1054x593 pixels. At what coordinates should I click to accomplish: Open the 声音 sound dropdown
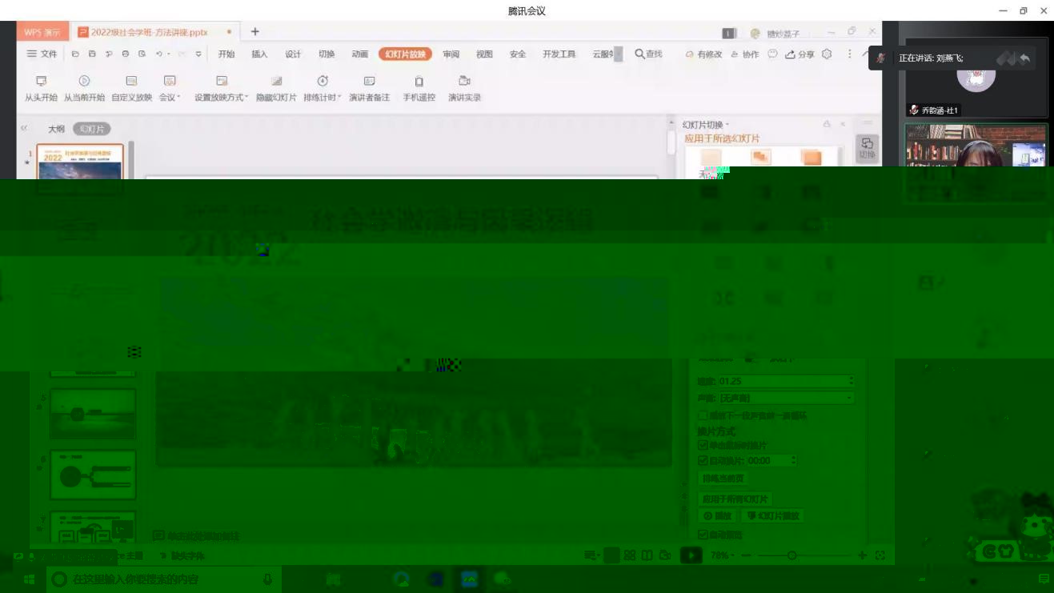coord(785,398)
